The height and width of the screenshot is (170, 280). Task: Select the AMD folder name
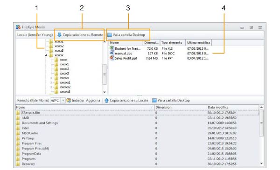point(25,118)
